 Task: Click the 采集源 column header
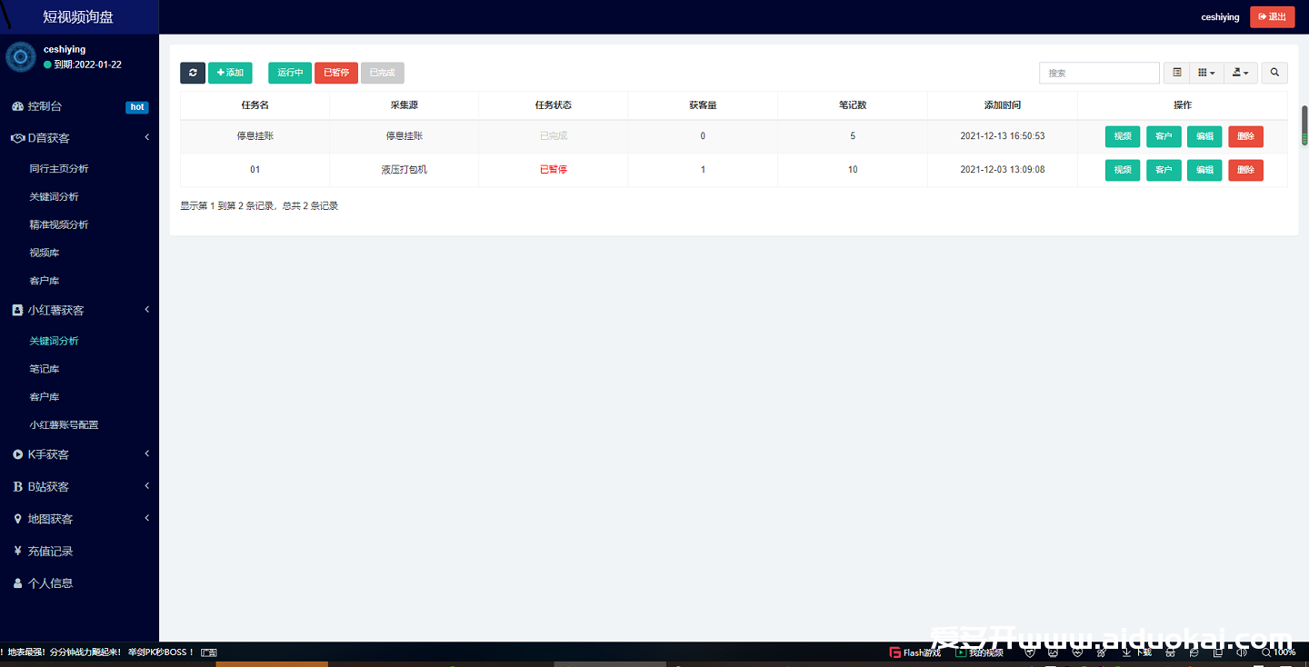(x=404, y=105)
